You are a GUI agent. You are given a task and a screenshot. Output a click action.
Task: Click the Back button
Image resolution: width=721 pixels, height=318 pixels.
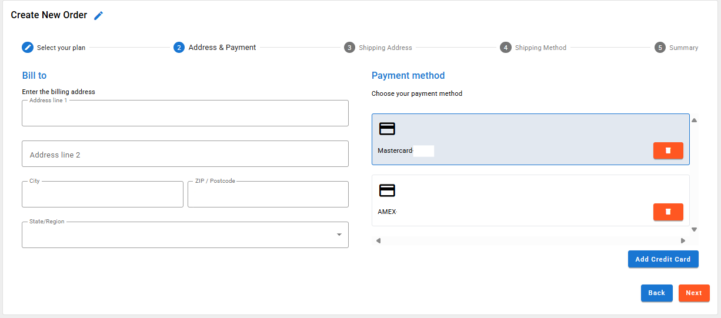tap(656, 293)
